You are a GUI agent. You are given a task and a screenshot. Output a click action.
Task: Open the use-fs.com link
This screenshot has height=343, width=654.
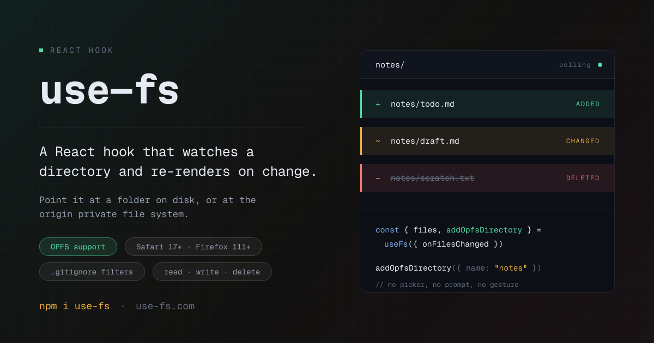(165, 306)
